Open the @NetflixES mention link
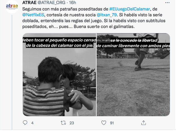This screenshot has width=176, height=131. (33, 15)
